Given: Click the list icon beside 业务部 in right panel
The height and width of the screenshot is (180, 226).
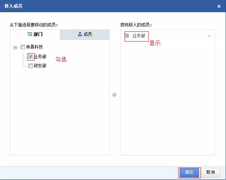Looking at the screenshot, I should pos(127,36).
